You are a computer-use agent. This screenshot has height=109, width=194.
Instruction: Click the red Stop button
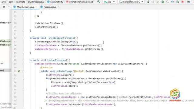point(182,2)
